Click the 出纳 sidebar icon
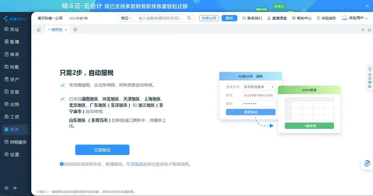The image size is (373, 196). click(6, 104)
